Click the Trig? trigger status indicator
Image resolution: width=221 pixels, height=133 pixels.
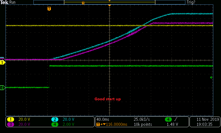(191, 2)
